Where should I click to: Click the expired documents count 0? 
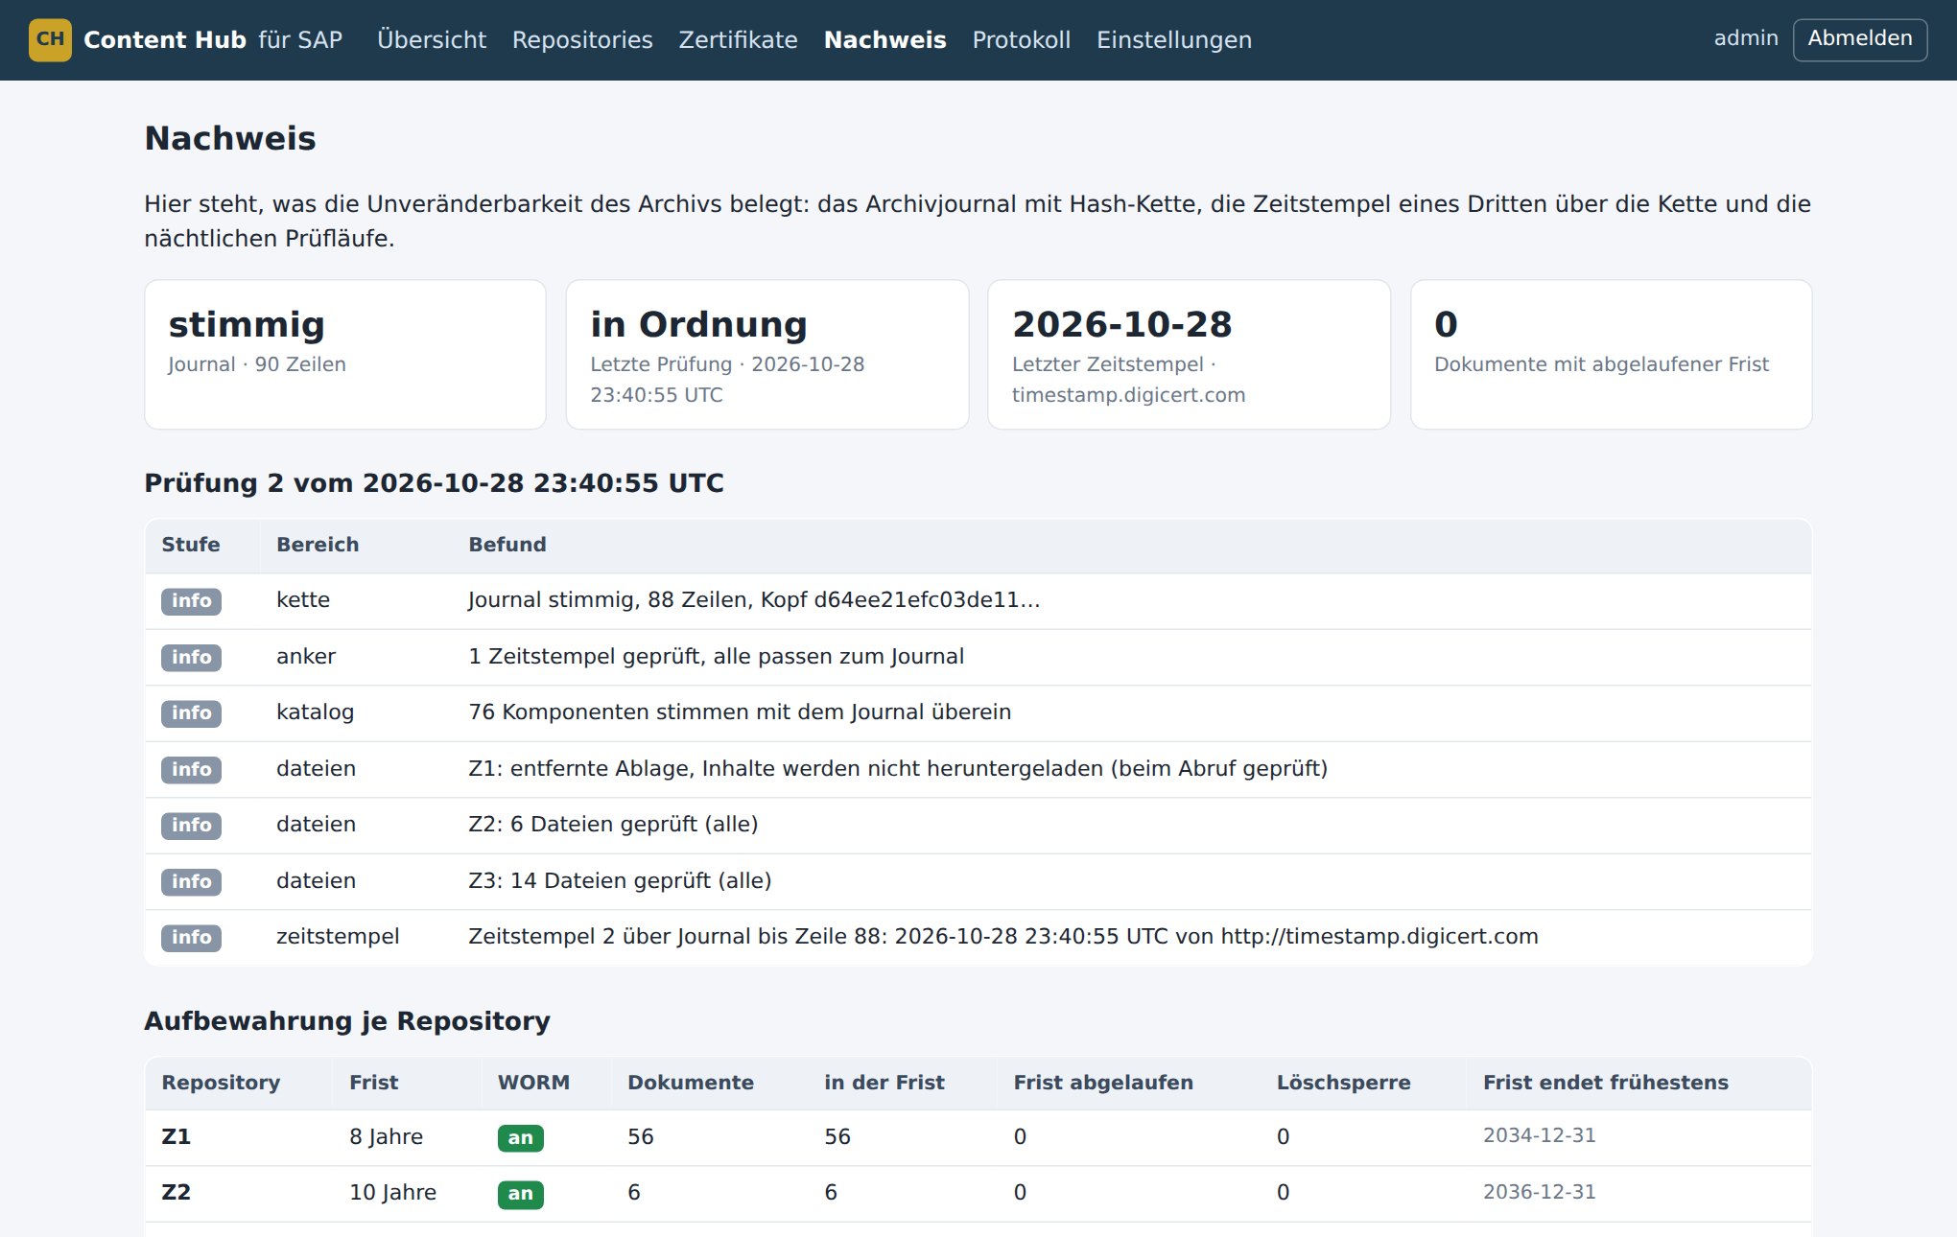[x=1446, y=324]
